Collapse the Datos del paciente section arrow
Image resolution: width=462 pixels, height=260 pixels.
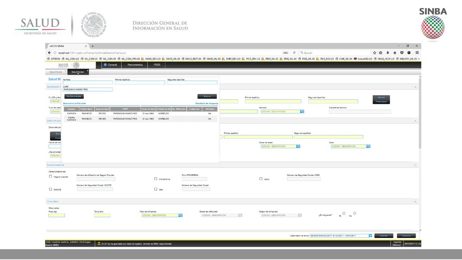[x=416, y=121]
